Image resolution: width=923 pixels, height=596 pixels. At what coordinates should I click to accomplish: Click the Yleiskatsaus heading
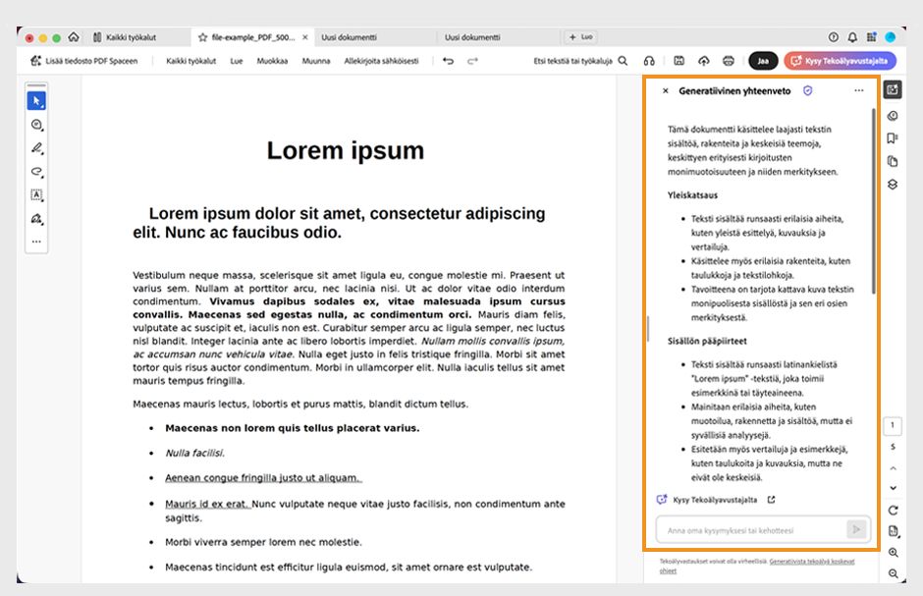(x=692, y=194)
